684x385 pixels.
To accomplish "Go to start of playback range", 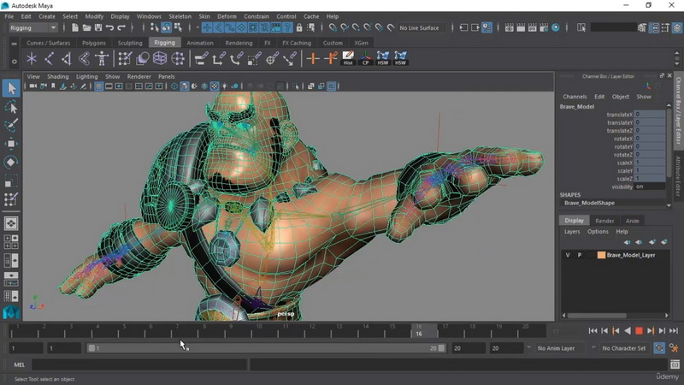I will pyautogui.click(x=593, y=331).
